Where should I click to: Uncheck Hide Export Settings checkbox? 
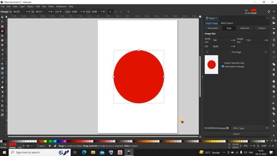tap(223, 66)
